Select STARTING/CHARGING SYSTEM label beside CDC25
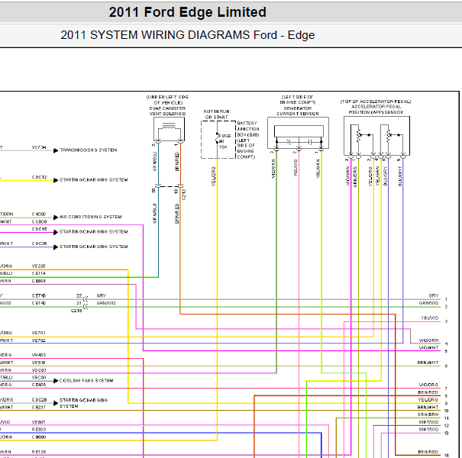 [x=94, y=247]
